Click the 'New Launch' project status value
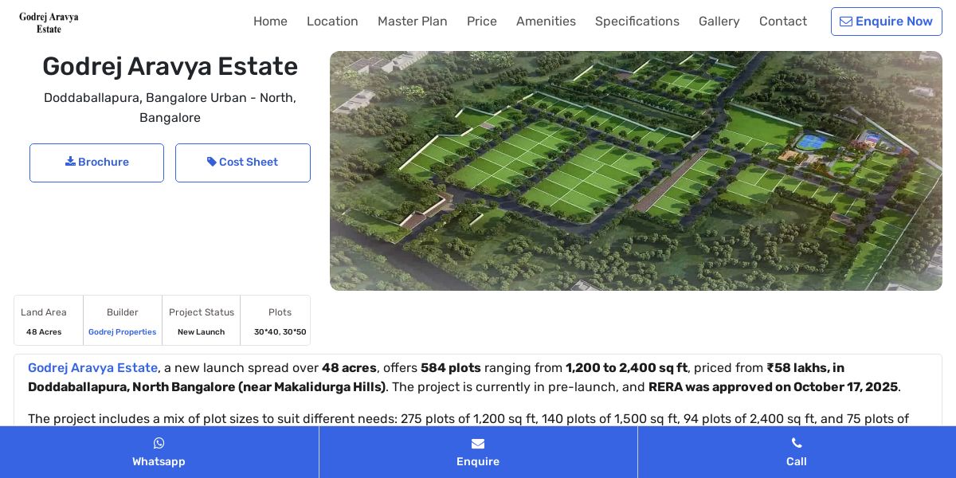The width and height of the screenshot is (956, 478). coord(202,332)
